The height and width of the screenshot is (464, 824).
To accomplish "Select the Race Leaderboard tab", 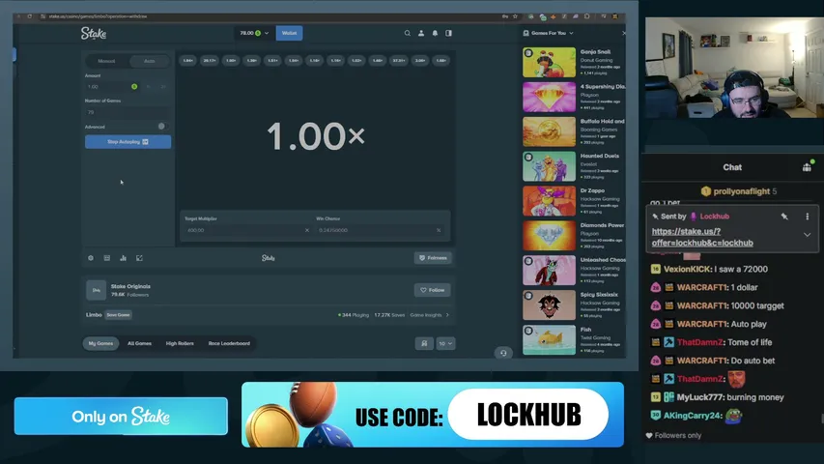I will (x=229, y=343).
